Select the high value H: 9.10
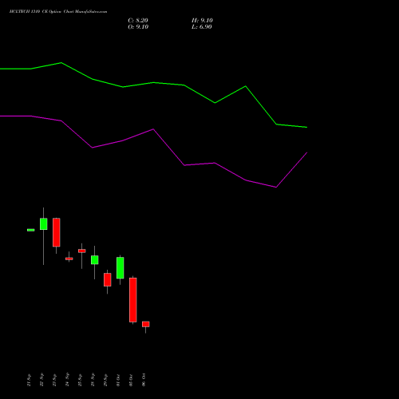The height and width of the screenshot is (399, 399). [202, 21]
